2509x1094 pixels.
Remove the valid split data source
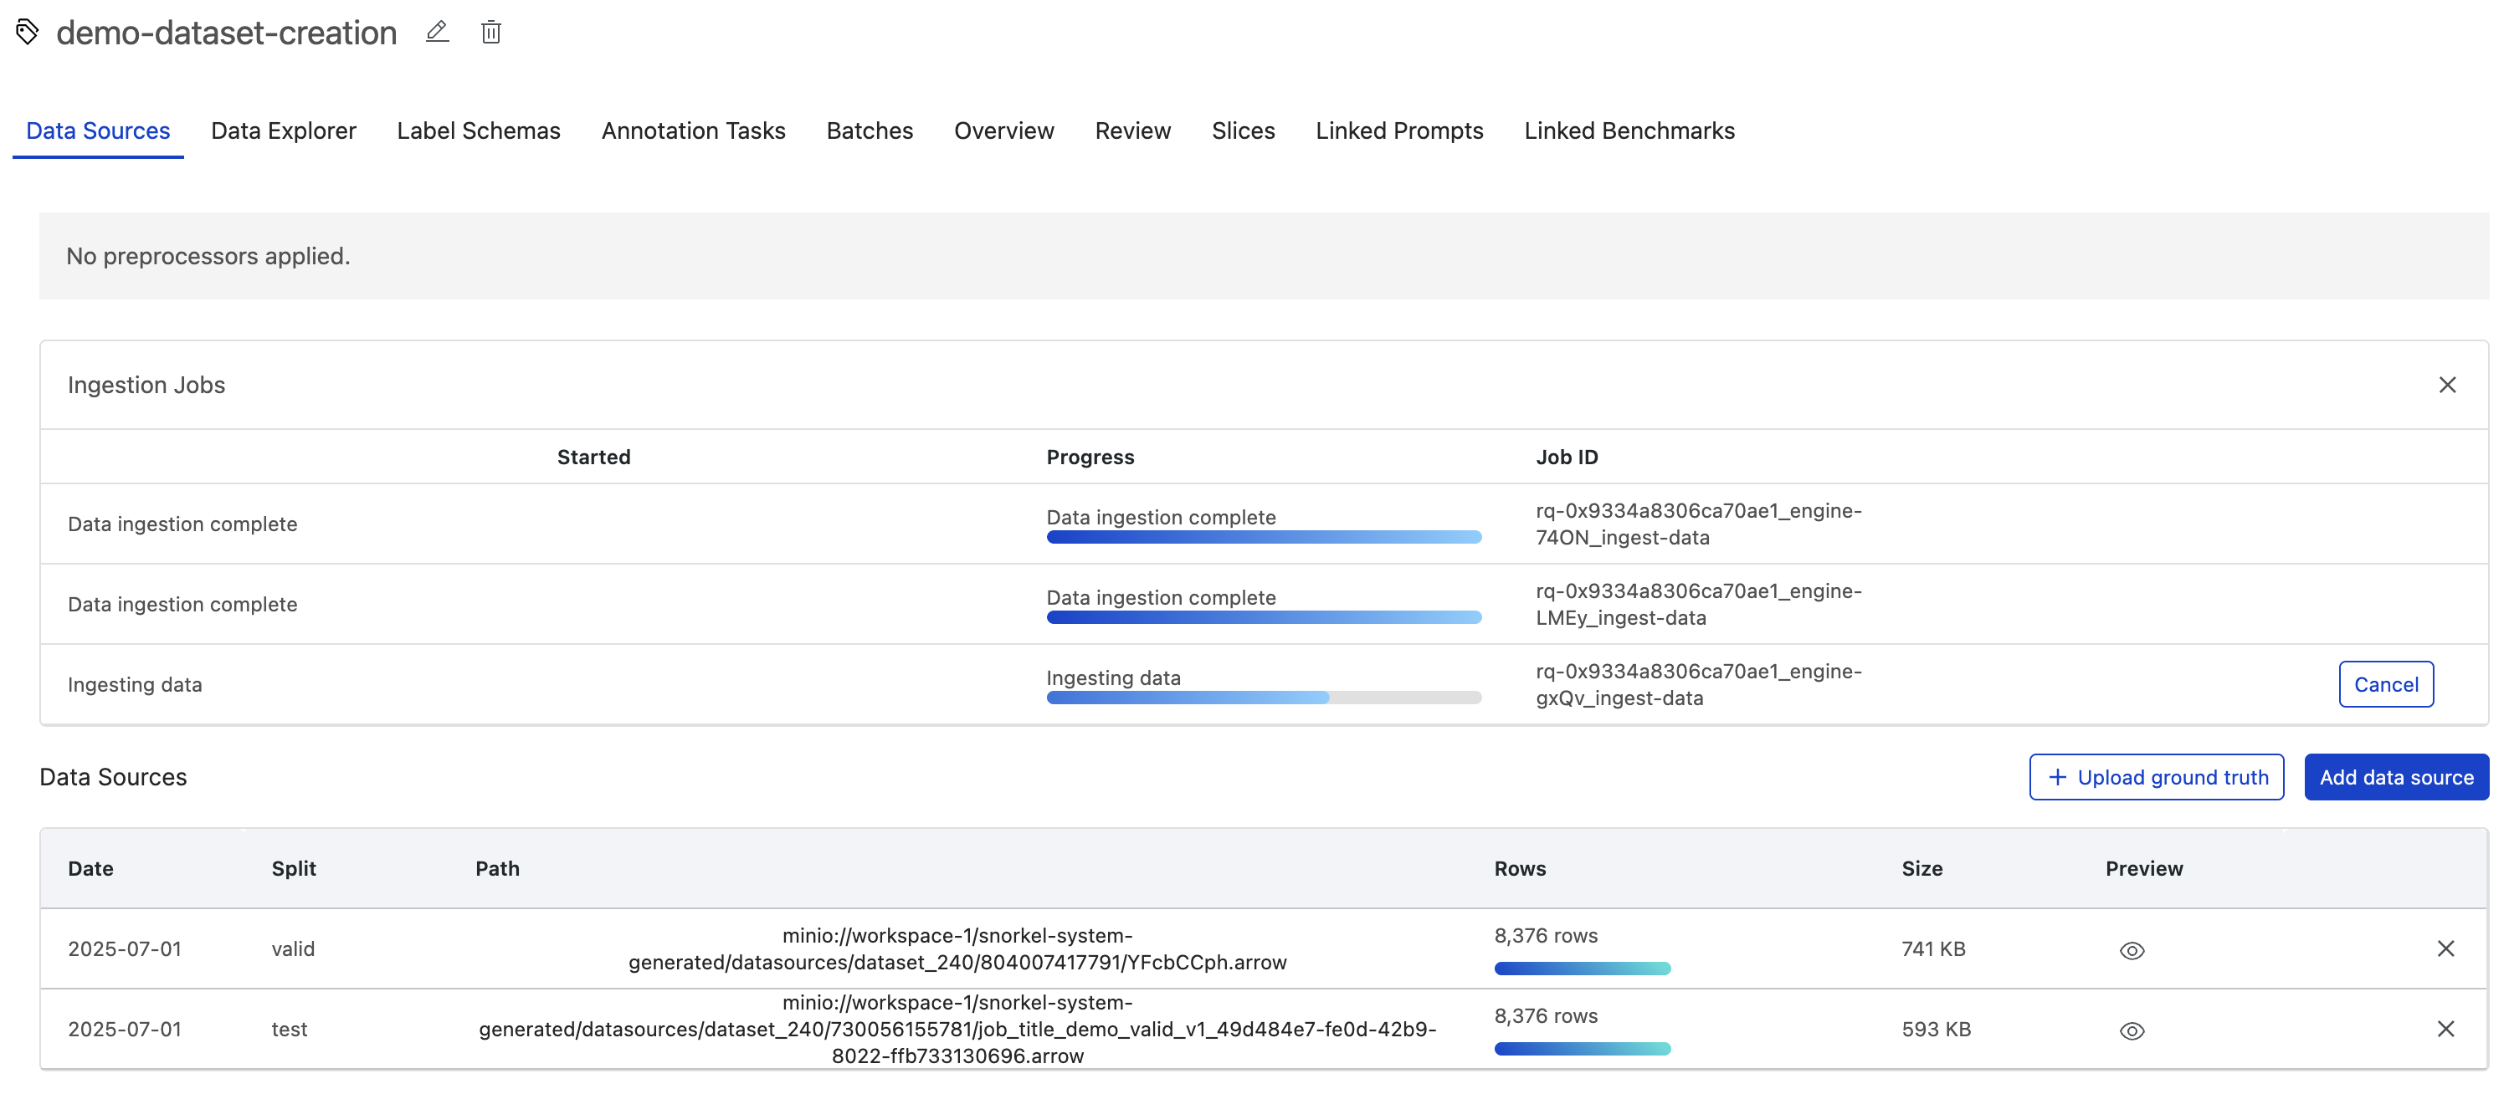2445,948
